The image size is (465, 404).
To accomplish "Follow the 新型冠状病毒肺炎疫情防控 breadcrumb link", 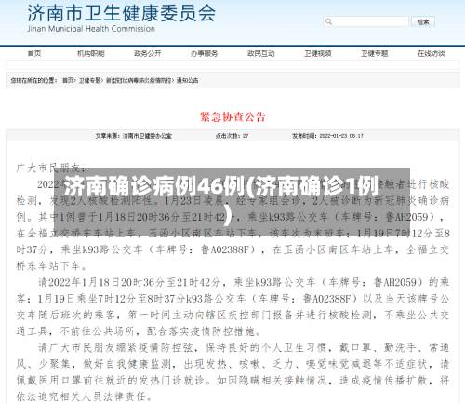I will click(139, 80).
